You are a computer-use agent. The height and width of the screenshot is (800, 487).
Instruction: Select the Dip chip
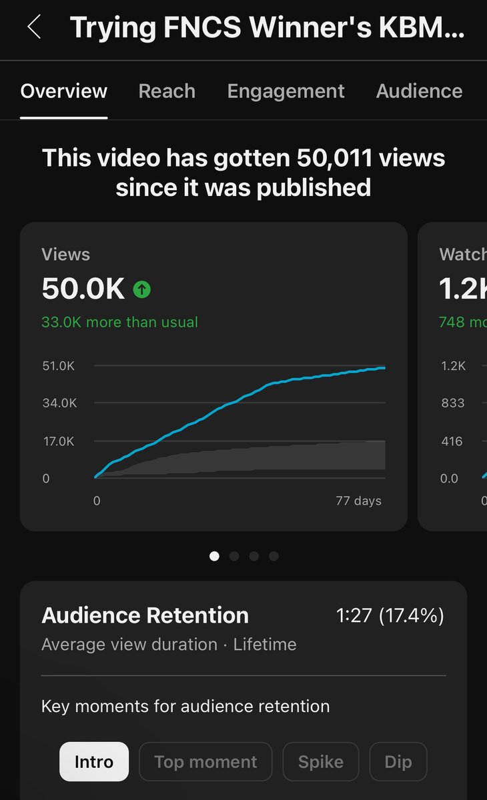(398, 761)
